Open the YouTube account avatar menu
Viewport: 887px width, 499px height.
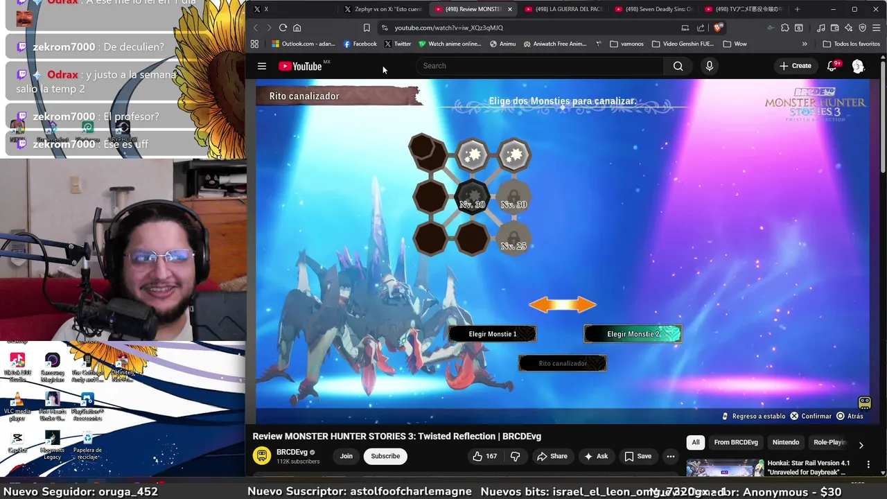pyautogui.click(x=858, y=66)
